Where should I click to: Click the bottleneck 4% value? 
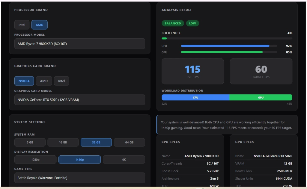290,33
